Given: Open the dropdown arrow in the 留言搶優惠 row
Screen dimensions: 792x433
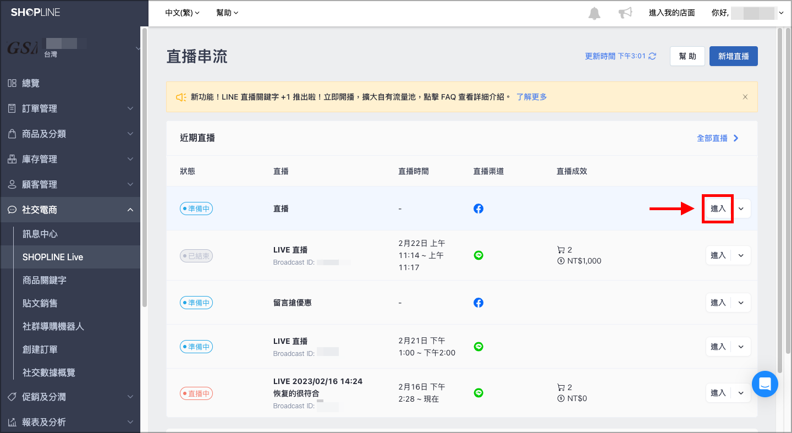Looking at the screenshot, I should [741, 303].
